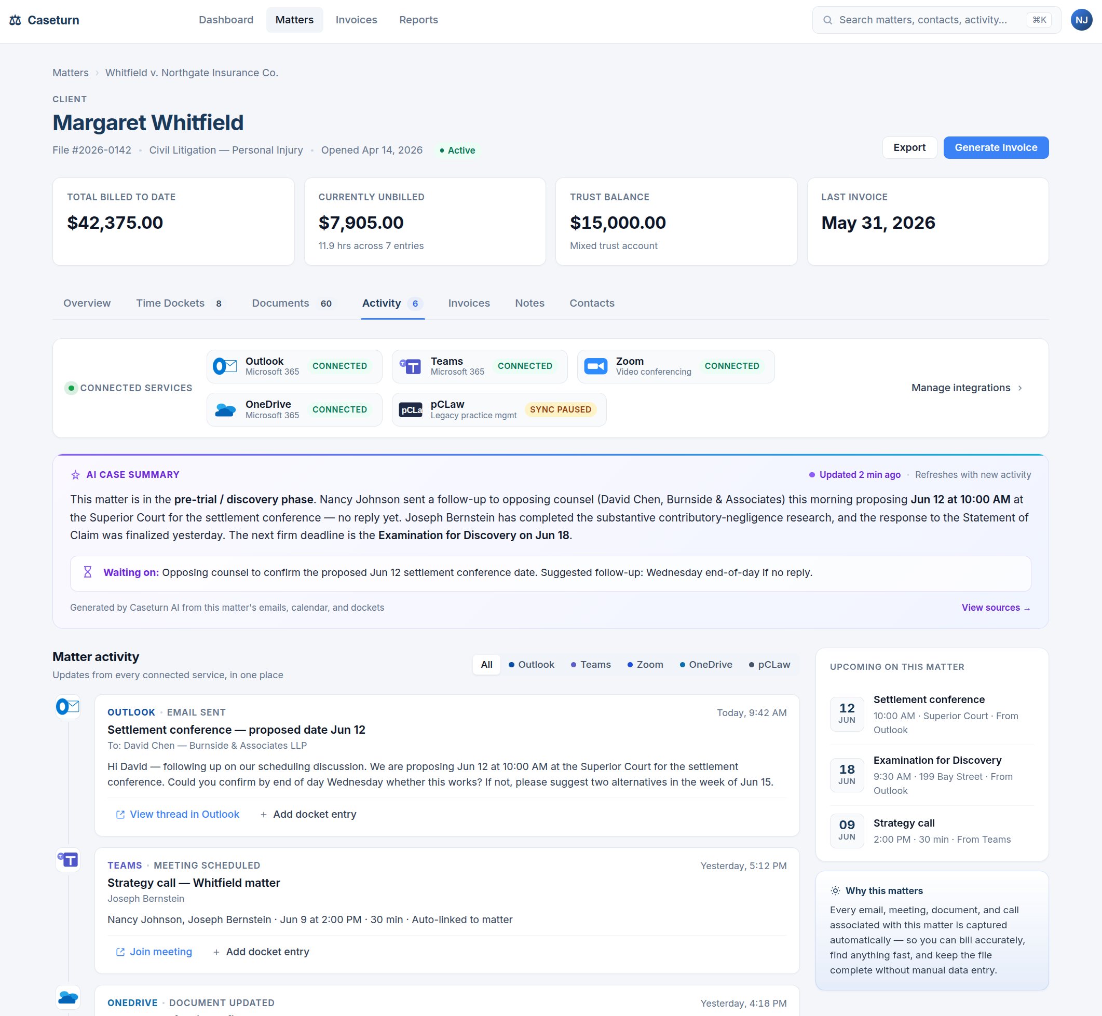Viewport: 1102px width, 1016px height.
Task: Open View thread in Outlook link
Action: (x=178, y=815)
